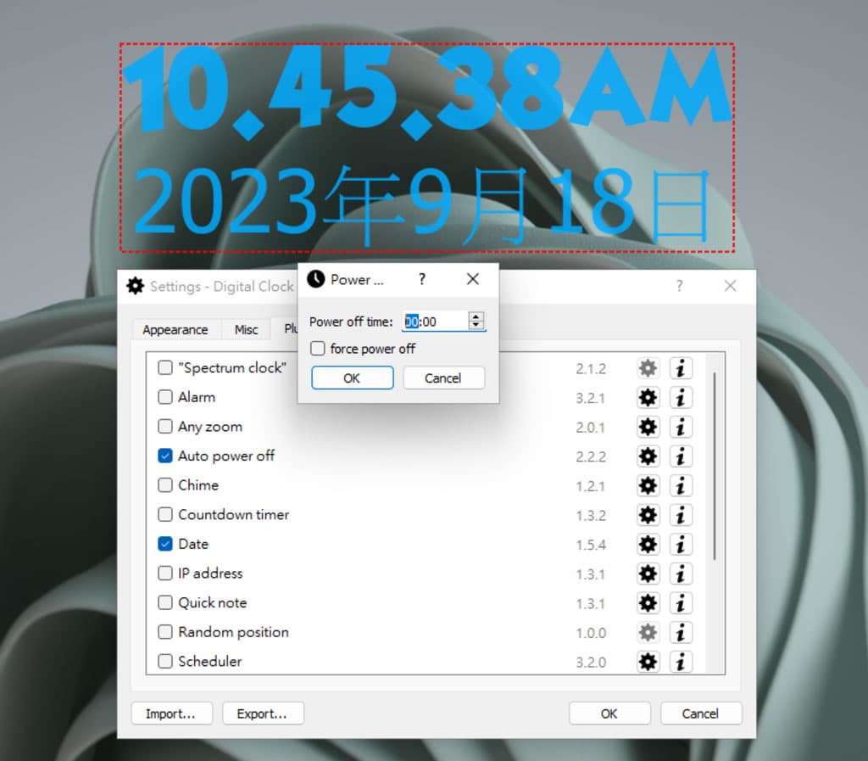Click the Auto power off version 2.2.2
Screen dimensions: 868x761
[591, 457]
